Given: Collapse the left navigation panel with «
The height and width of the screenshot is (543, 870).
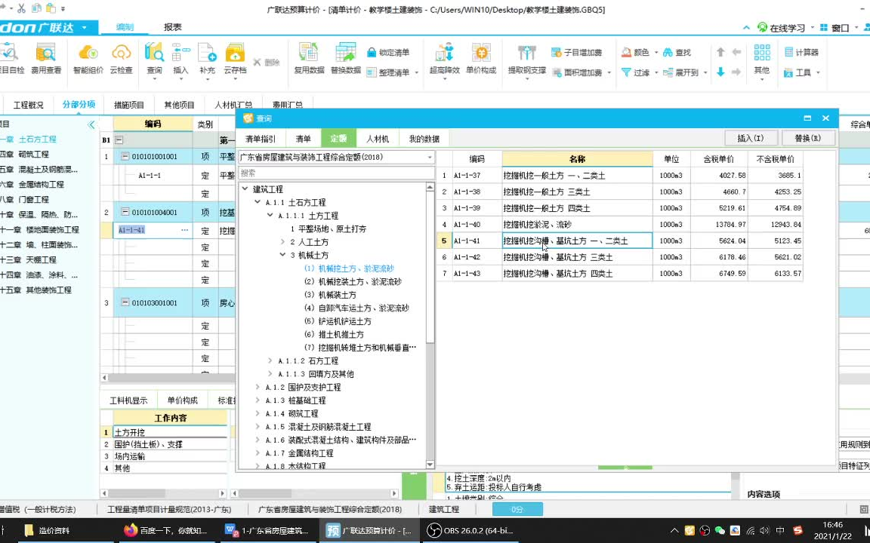Looking at the screenshot, I should coord(93,125).
